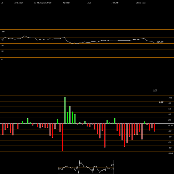Click the MR axis label -20
Screen dimensions: 174x174
tap(170, 131)
